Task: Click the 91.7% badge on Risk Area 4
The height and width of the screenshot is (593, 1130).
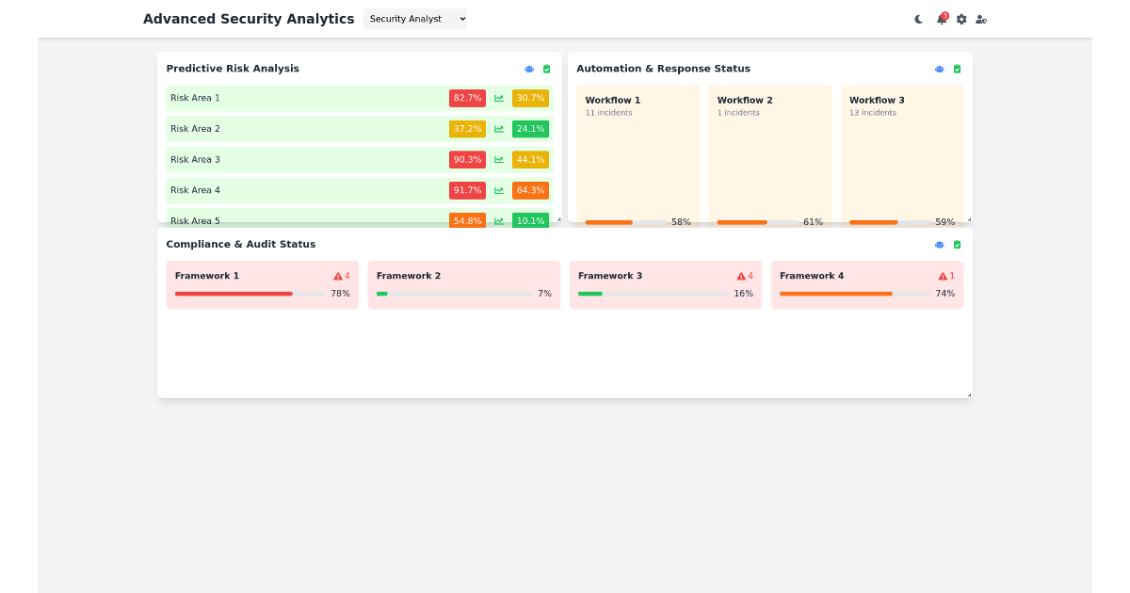Action: tap(467, 190)
